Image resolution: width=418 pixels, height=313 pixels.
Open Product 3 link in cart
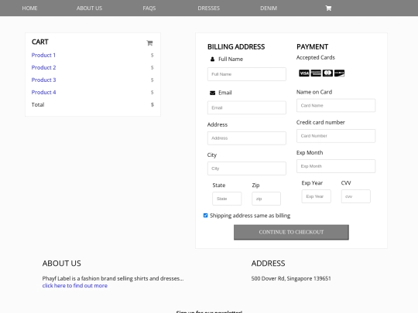[43, 80]
